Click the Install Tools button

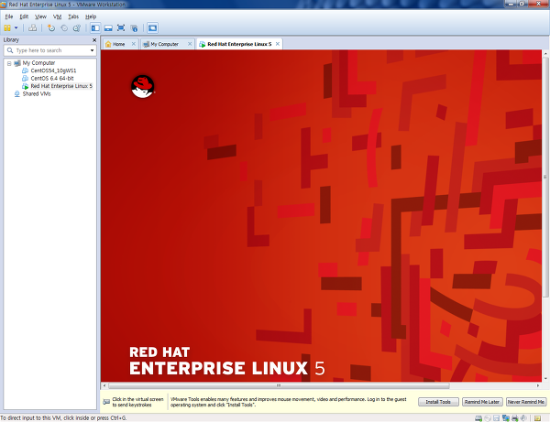438,402
